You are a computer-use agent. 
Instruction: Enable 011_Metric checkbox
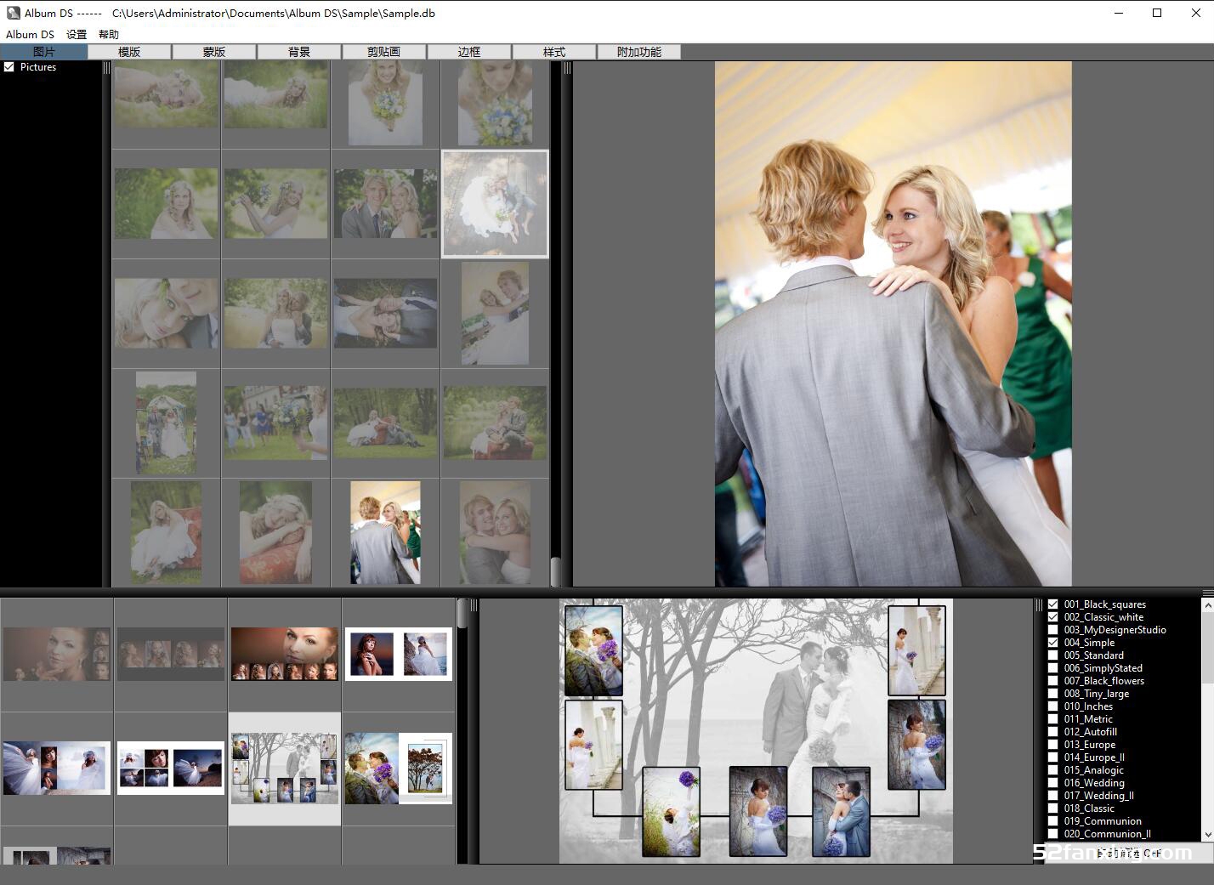1053,719
